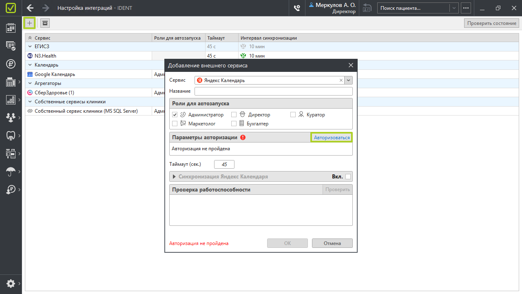The width and height of the screenshot is (522, 294).
Task: Go back with the left arrow
Action: (30, 8)
